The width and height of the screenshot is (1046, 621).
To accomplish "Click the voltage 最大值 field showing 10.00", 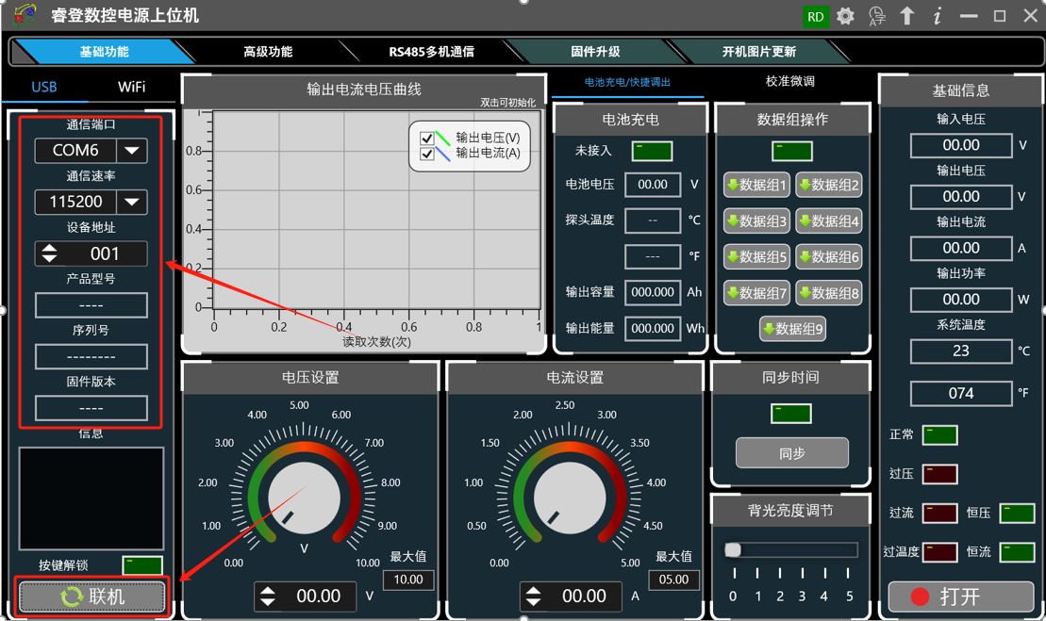I will pos(408,580).
